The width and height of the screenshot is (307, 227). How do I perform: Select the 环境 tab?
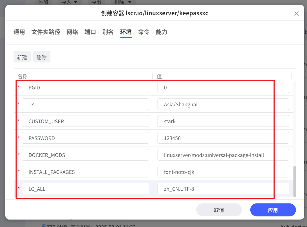pos(126,32)
